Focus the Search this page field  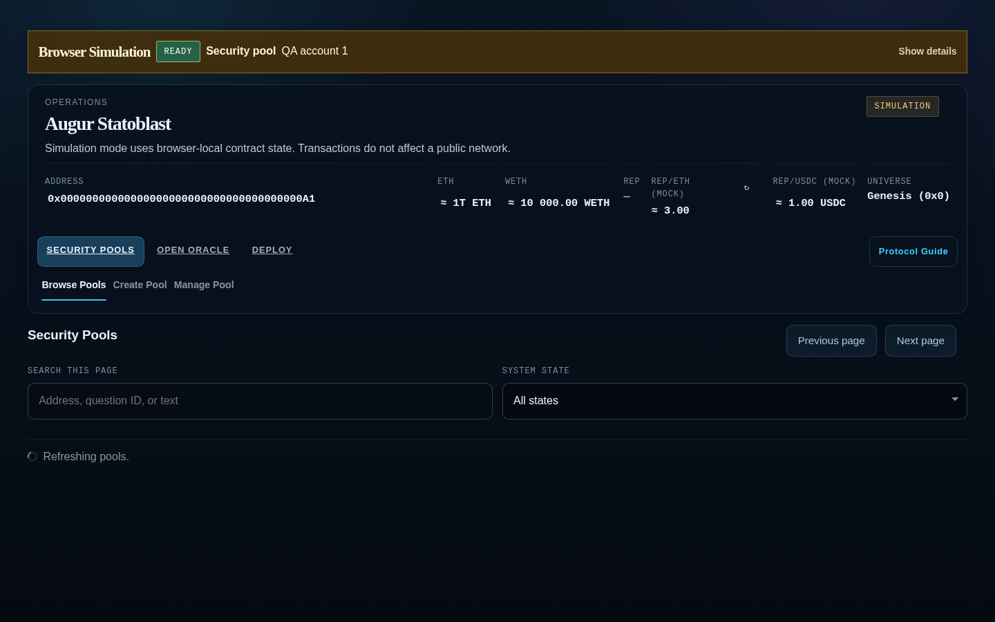tap(260, 401)
